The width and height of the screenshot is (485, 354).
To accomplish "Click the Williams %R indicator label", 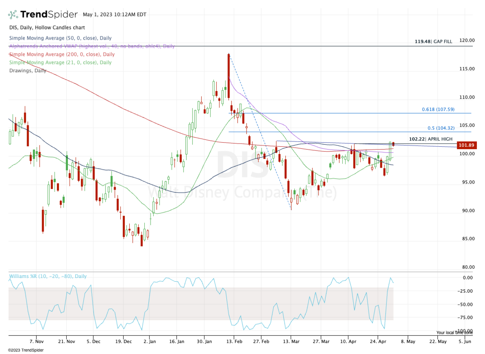I will [x=48, y=276].
